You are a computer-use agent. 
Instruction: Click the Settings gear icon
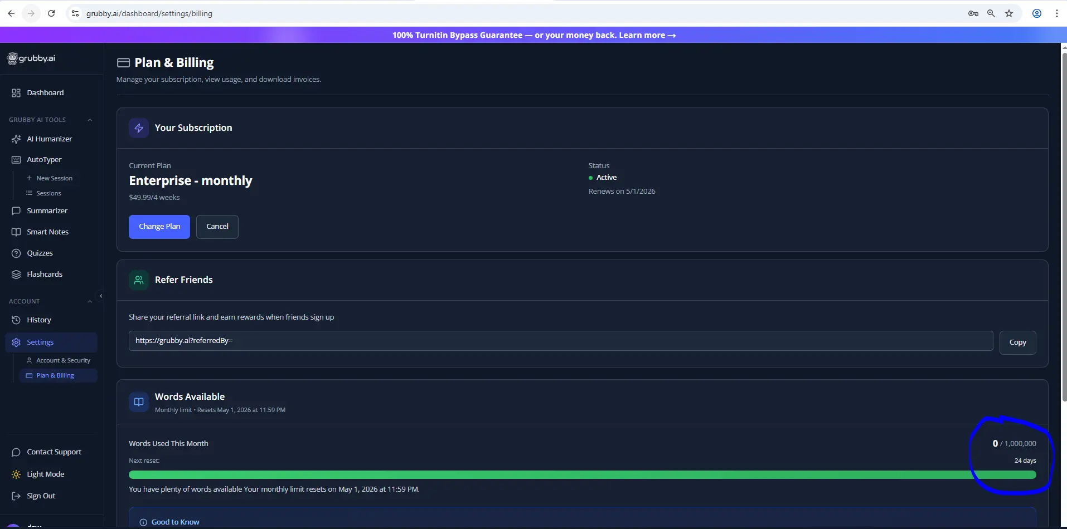(x=16, y=342)
